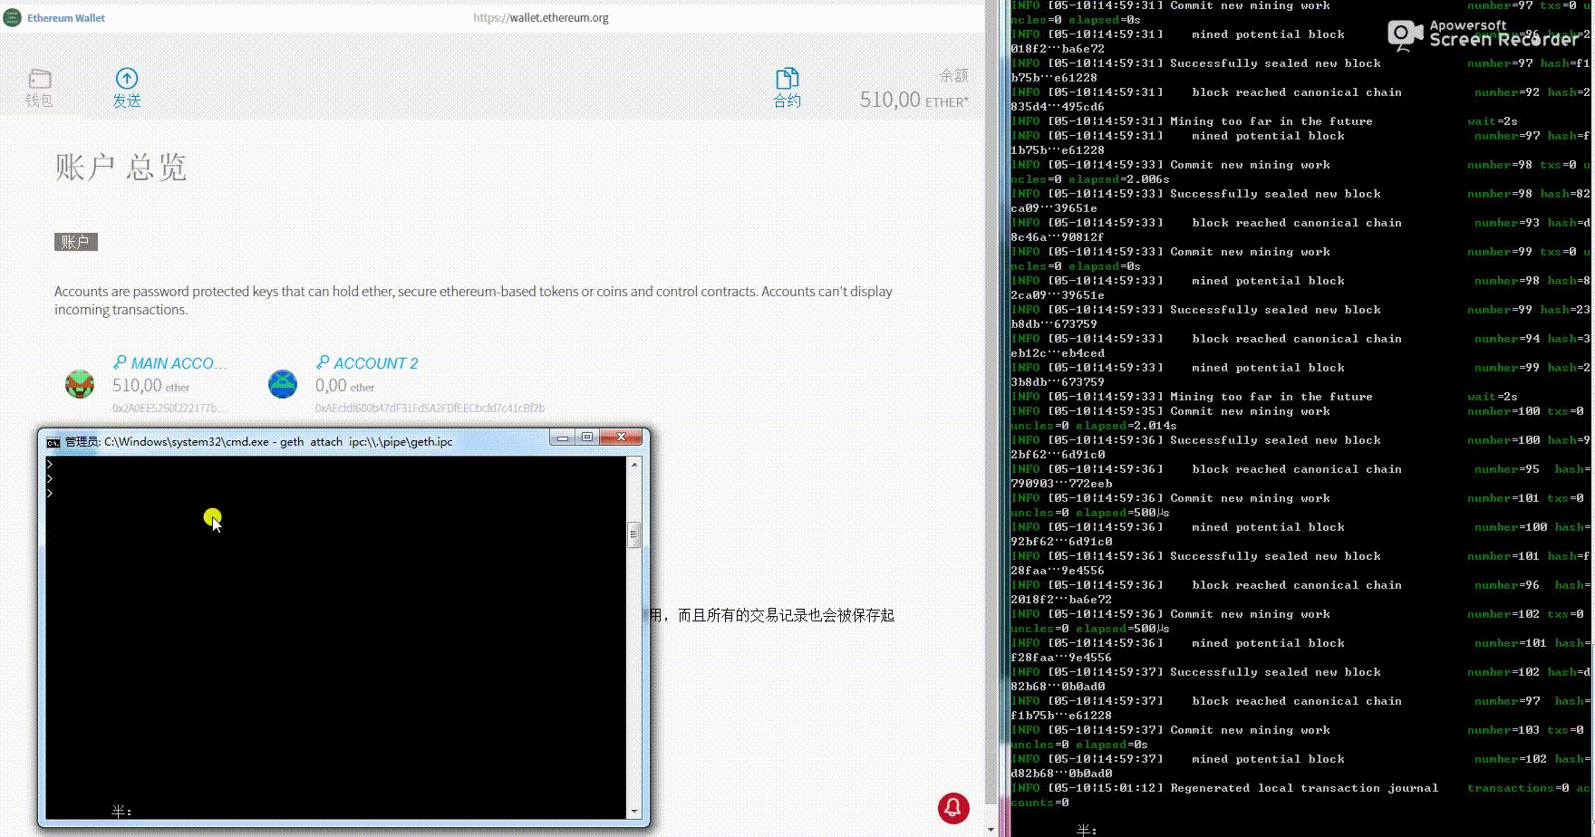Image resolution: width=1595 pixels, height=837 pixels.
Task: Click the key icon beside MAIN ACCO
Action: [x=120, y=362]
